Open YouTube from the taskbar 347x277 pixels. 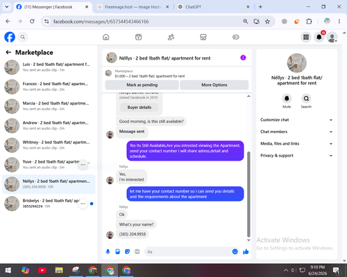(x=42, y=270)
